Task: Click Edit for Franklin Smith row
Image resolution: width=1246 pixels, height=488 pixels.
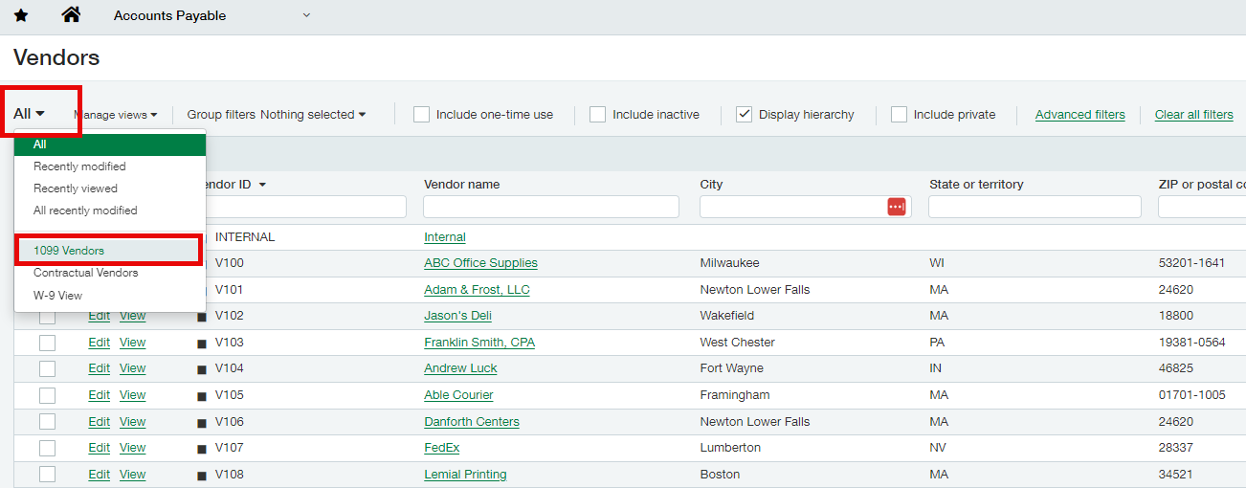Action: [100, 343]
